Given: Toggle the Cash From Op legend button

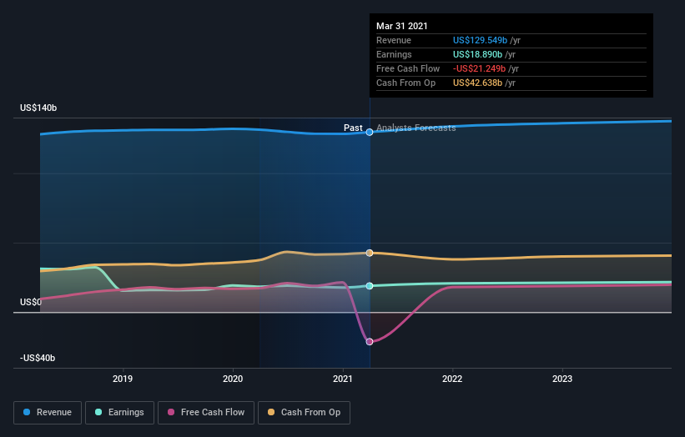Looking at the screenshot, I should [304, 413].
